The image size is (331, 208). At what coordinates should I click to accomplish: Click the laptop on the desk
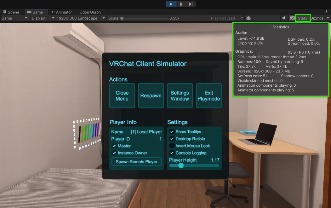(x=257, y=135)
